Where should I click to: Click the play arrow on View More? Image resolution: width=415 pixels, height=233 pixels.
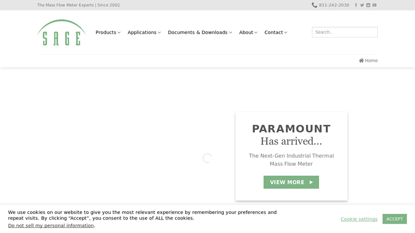311,182
